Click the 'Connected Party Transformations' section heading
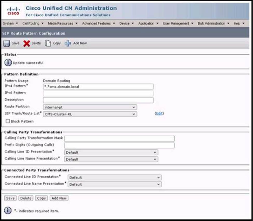Screen dimensions: 253x221 [37, 170]
